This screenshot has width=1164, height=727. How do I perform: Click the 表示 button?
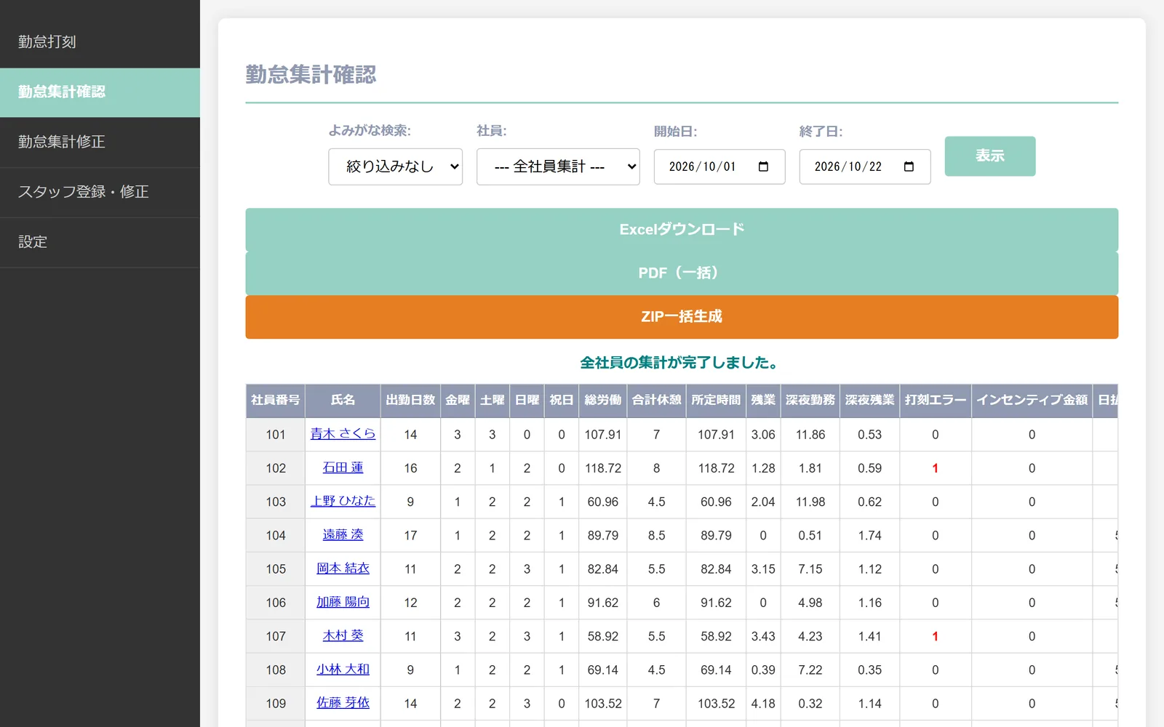coord(989,156)
